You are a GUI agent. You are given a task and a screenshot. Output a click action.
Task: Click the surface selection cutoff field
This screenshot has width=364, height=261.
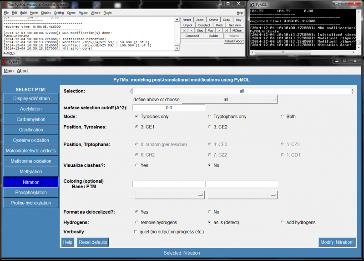click(x=169, y=108)
